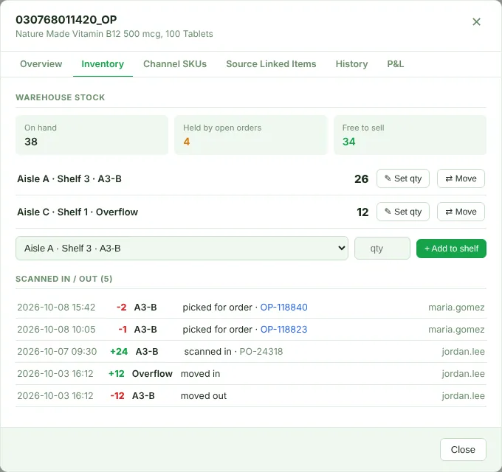Viewport: 502px width, 472px height.
Task: Switch to the Overview tab
Action: (x=41, y=64)
